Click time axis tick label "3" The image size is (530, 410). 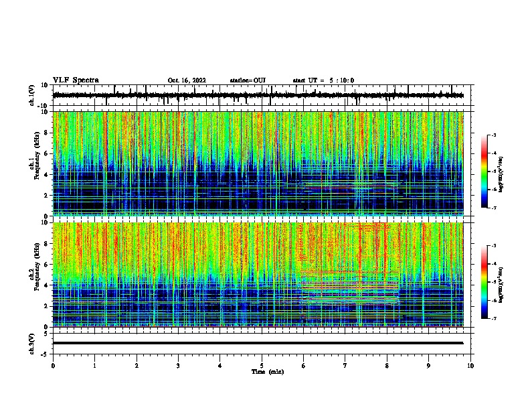[178, 366]
